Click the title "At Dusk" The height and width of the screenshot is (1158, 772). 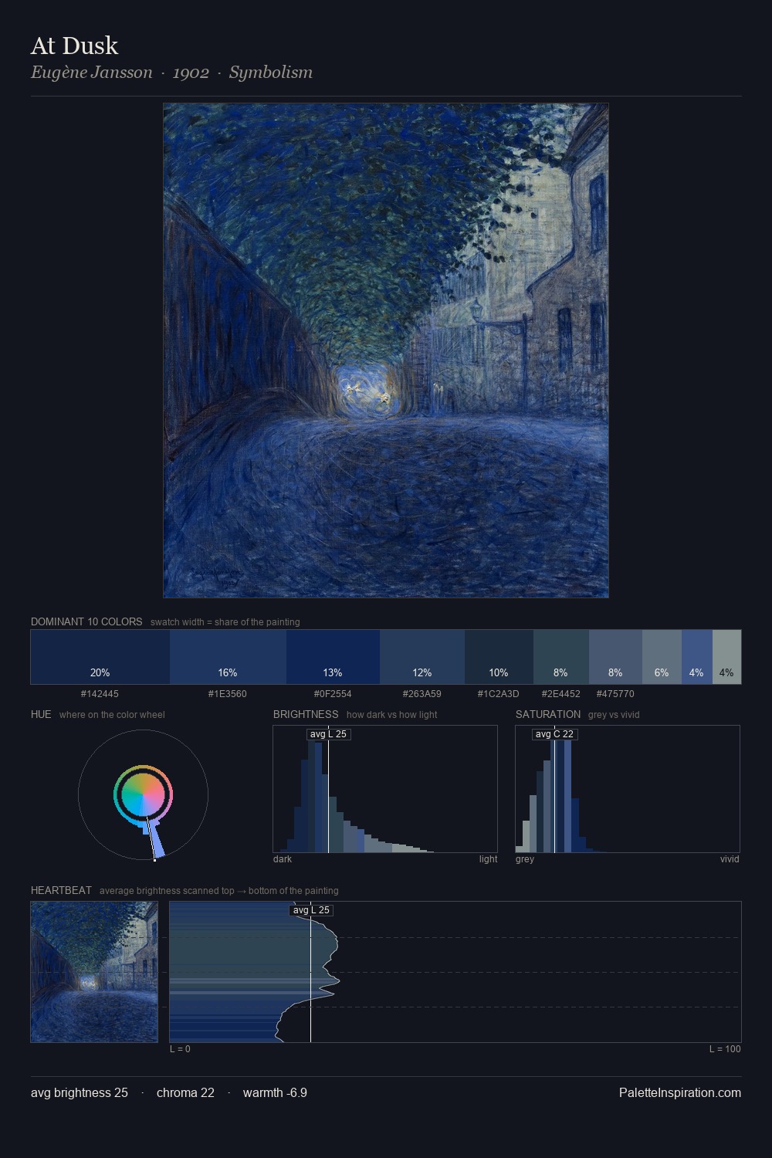[75, 46]
